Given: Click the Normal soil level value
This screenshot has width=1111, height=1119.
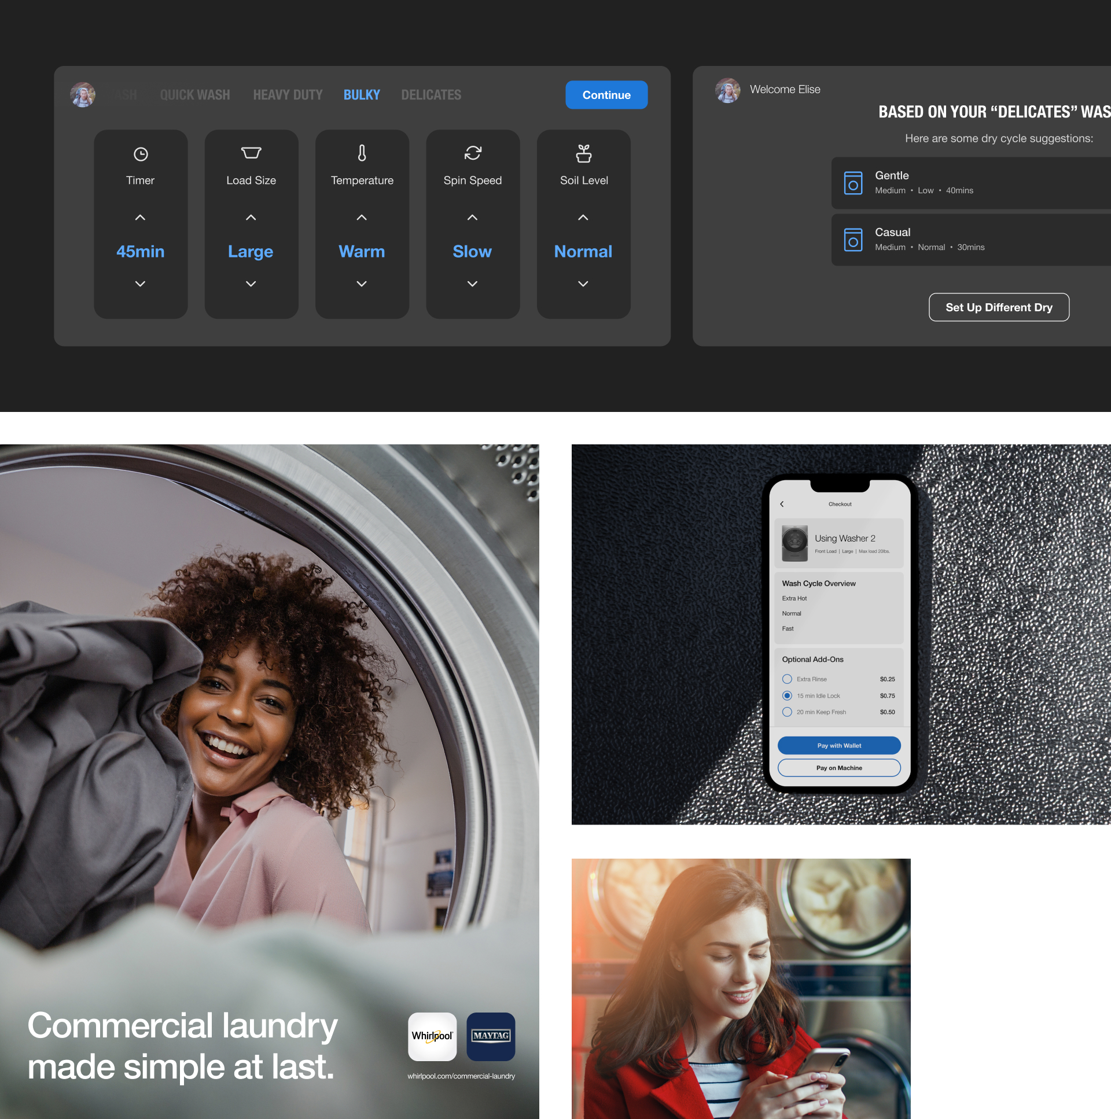Looking at the screenshot, I should [583, 251].
